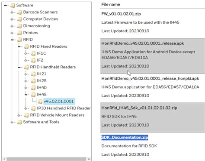Click the IH21 folder icon
This screenshot has width=205, height=161.
[33, 74]
